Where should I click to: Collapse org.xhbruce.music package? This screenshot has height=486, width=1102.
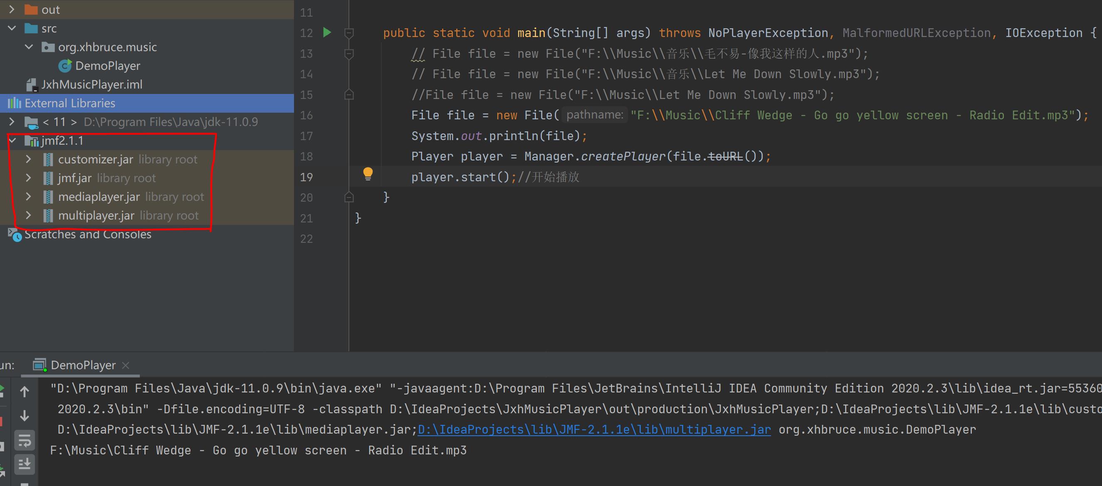coord(29,47)
